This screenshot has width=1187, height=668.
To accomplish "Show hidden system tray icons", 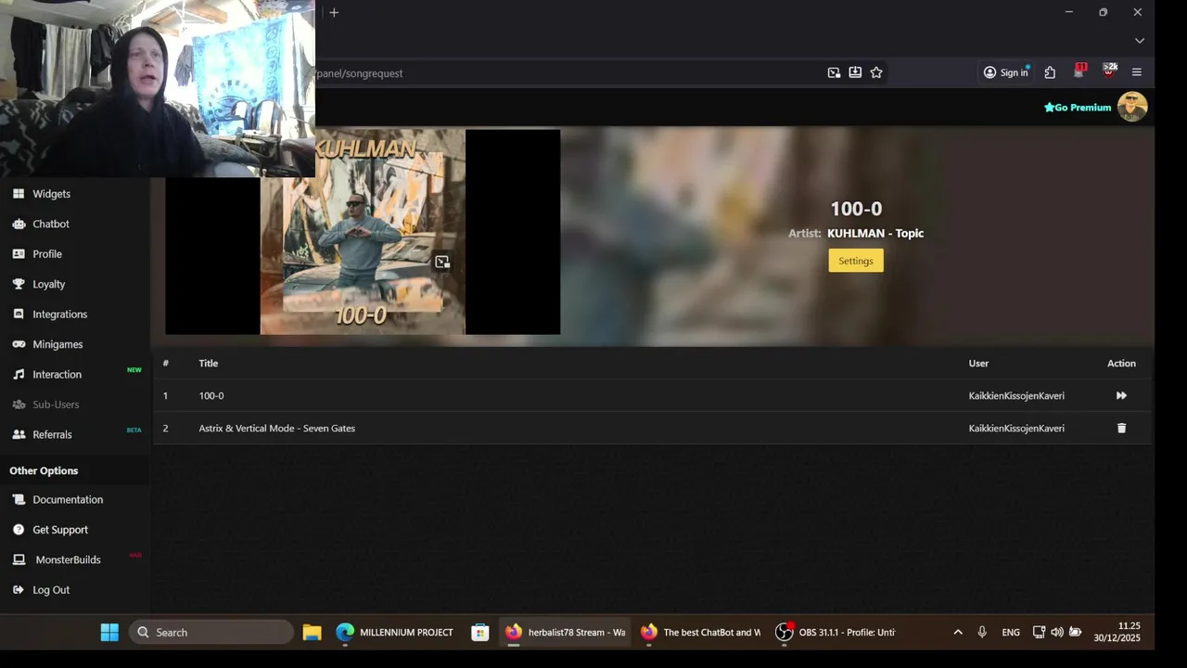I will [958, 633].
